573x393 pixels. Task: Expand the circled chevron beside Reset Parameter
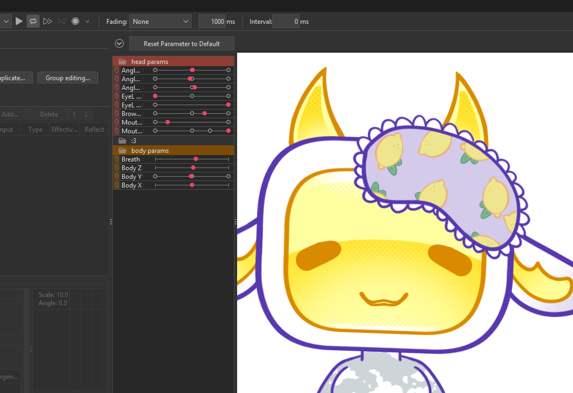pyautogui.click(x=120, y=43)
